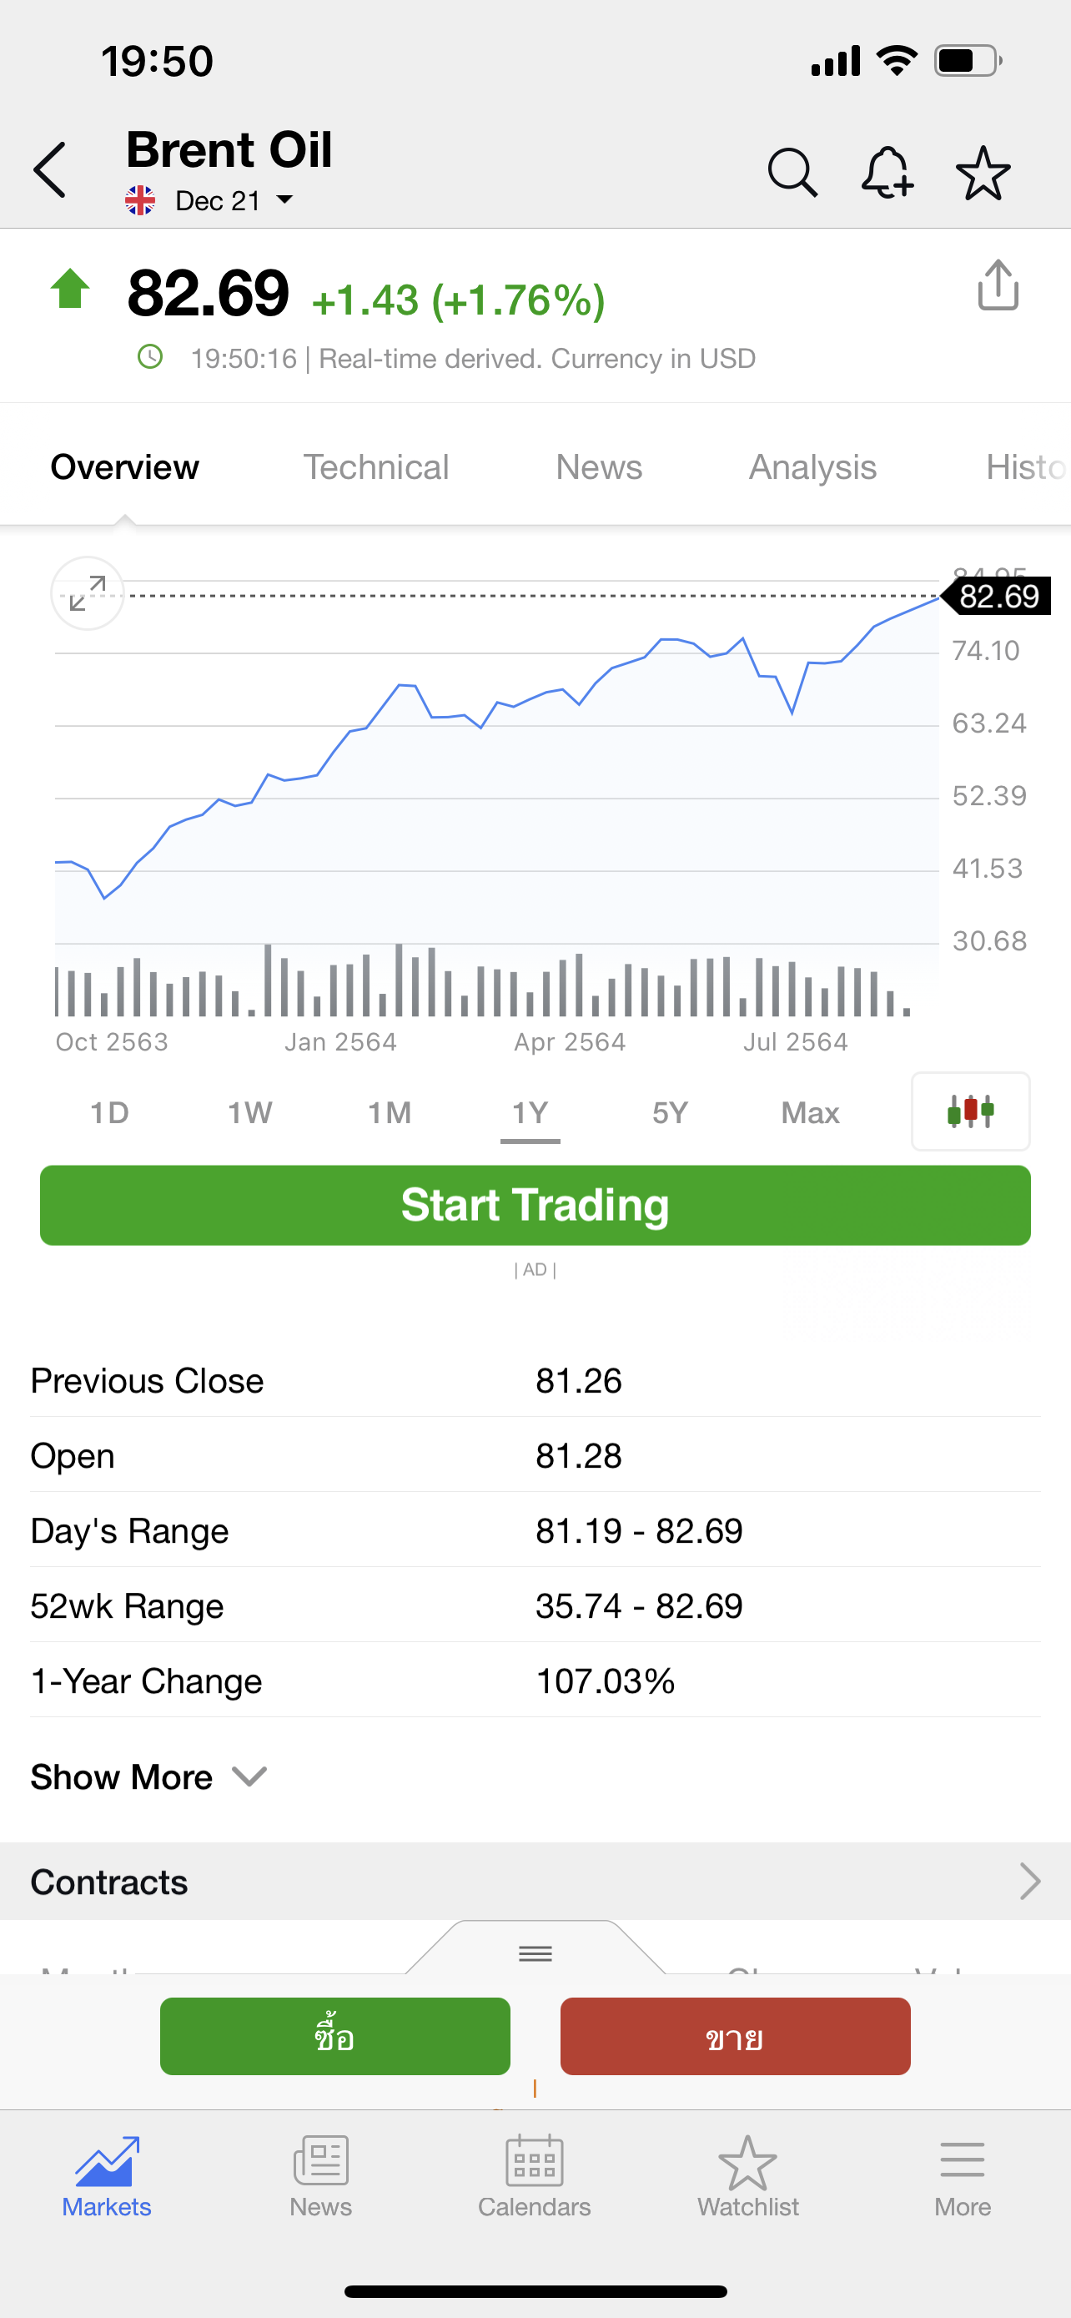Open the search magnifier icon
This screenshot has width=1071, height=2318.
pyautogui.click(x=792, y=172)
